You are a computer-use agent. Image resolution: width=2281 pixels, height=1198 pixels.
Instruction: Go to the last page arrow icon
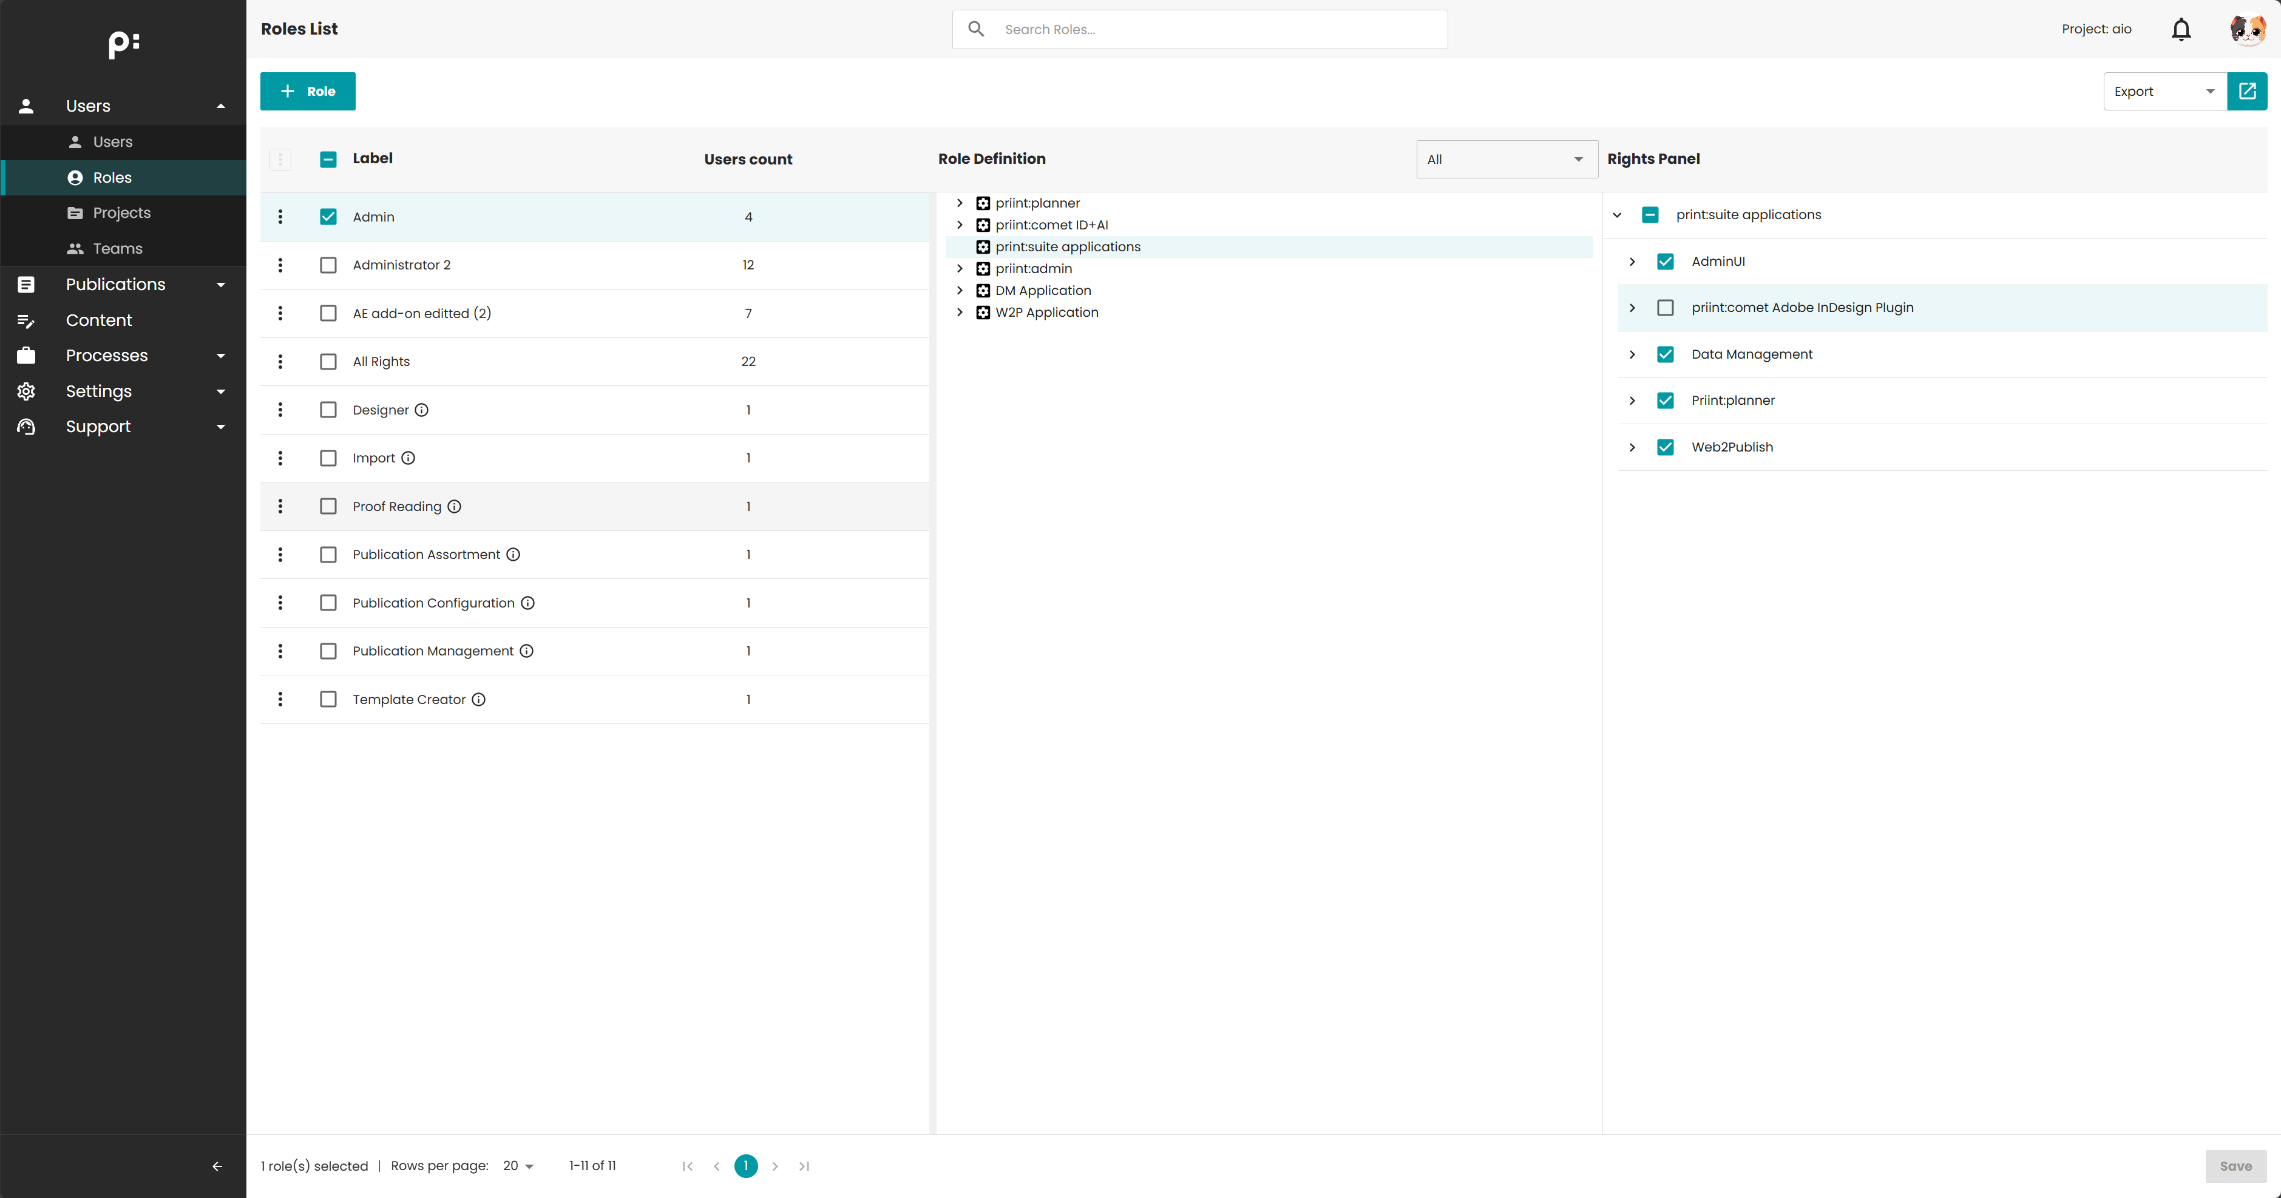(804, 1166)
